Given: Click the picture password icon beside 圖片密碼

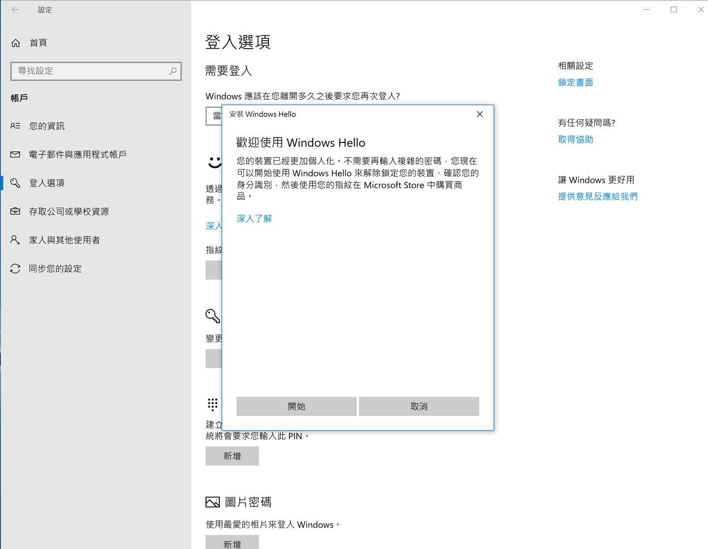Looking at the screenshot, I should click(x=212, y=502).
